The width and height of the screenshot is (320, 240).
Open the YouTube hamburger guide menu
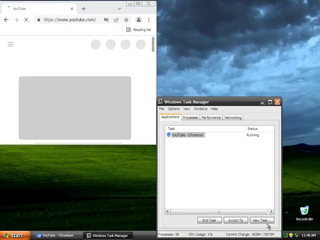pyautogui.click(x=11, y=44)
